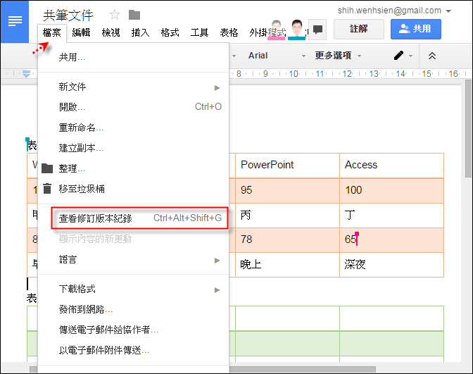473x374 pixels.
Task: Open the 更多選項 dropdown
Action: click(338, 56)
